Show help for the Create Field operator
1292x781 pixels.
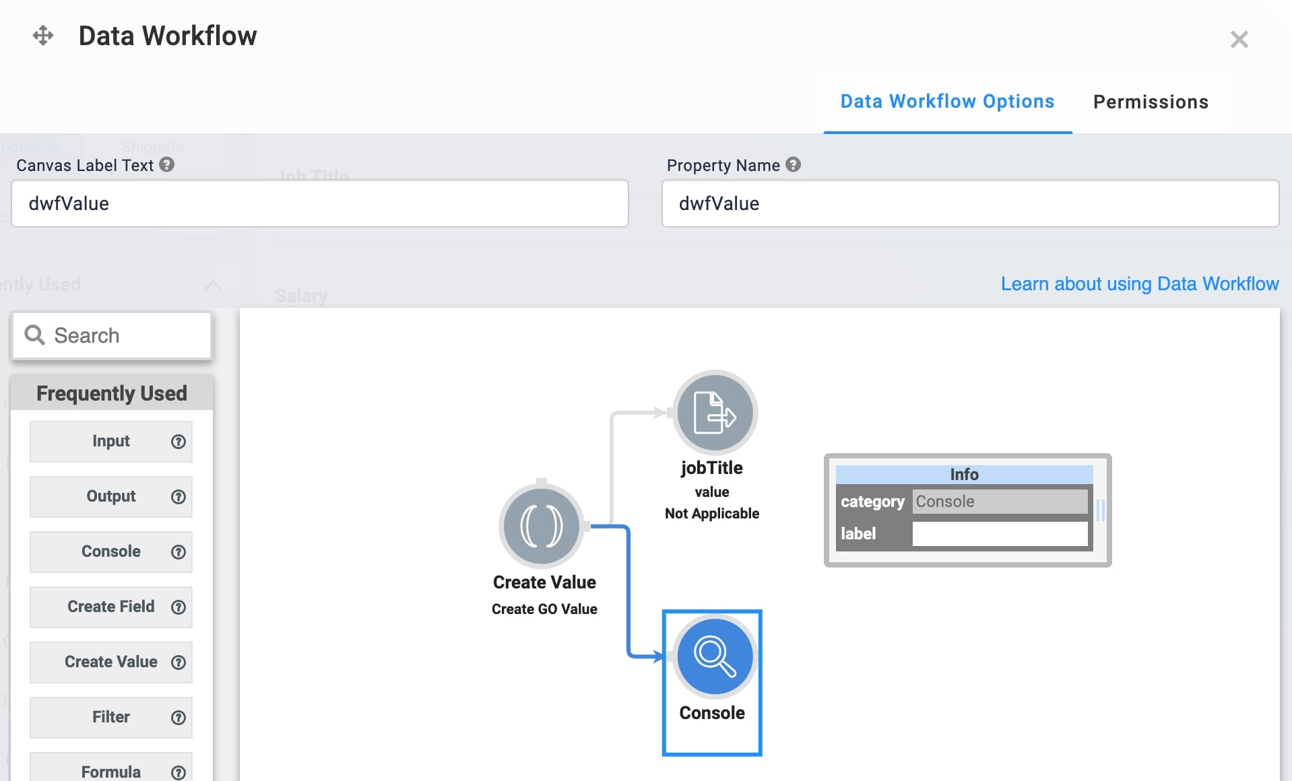tap(178, 607)
